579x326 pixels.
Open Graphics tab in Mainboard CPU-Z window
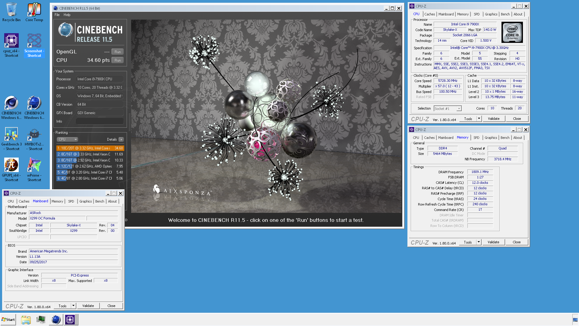86,201
